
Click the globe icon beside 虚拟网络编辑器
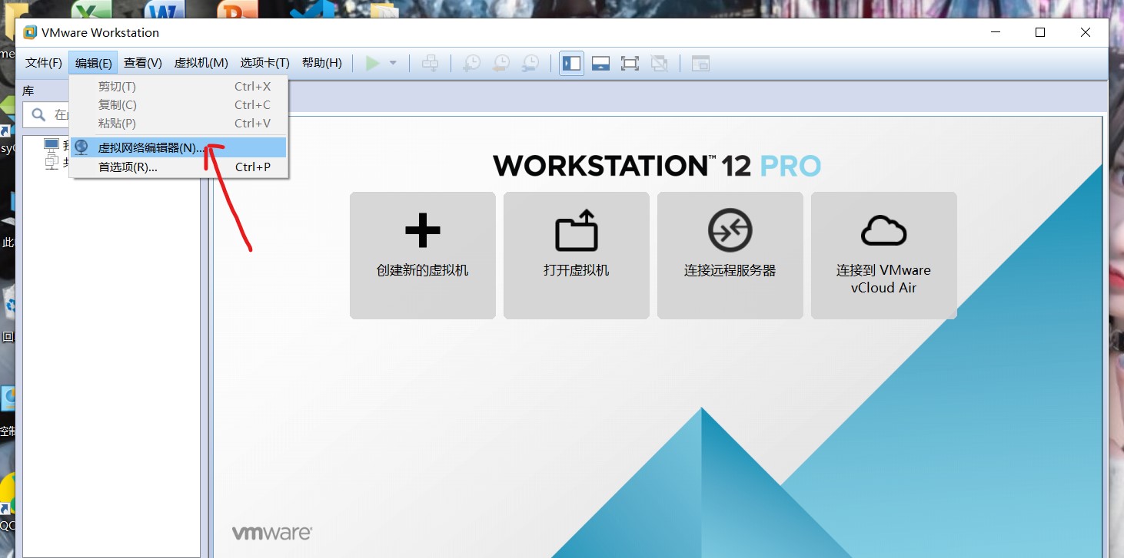point(81,147)
